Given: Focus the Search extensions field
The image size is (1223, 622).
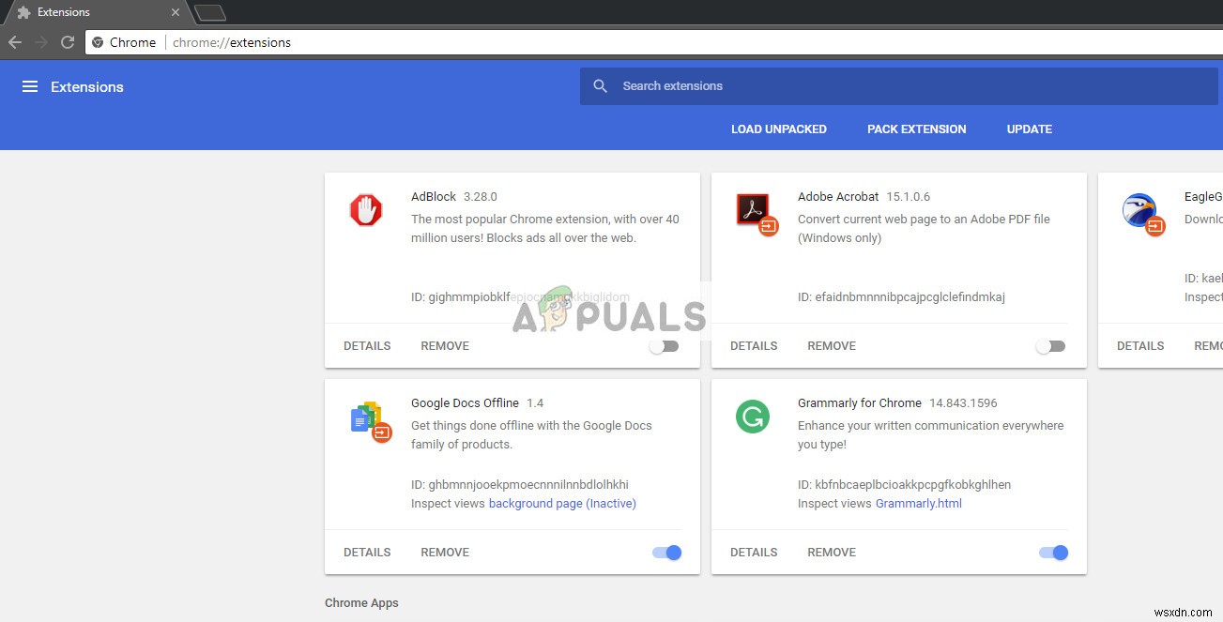Looking at the screenshot, I should tap(899, 86).
